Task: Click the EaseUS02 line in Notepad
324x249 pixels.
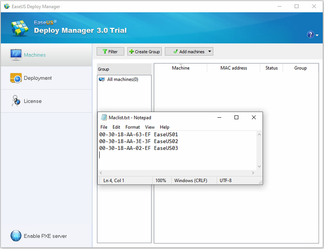Action: pyautogui.click(x=138, y=141)
